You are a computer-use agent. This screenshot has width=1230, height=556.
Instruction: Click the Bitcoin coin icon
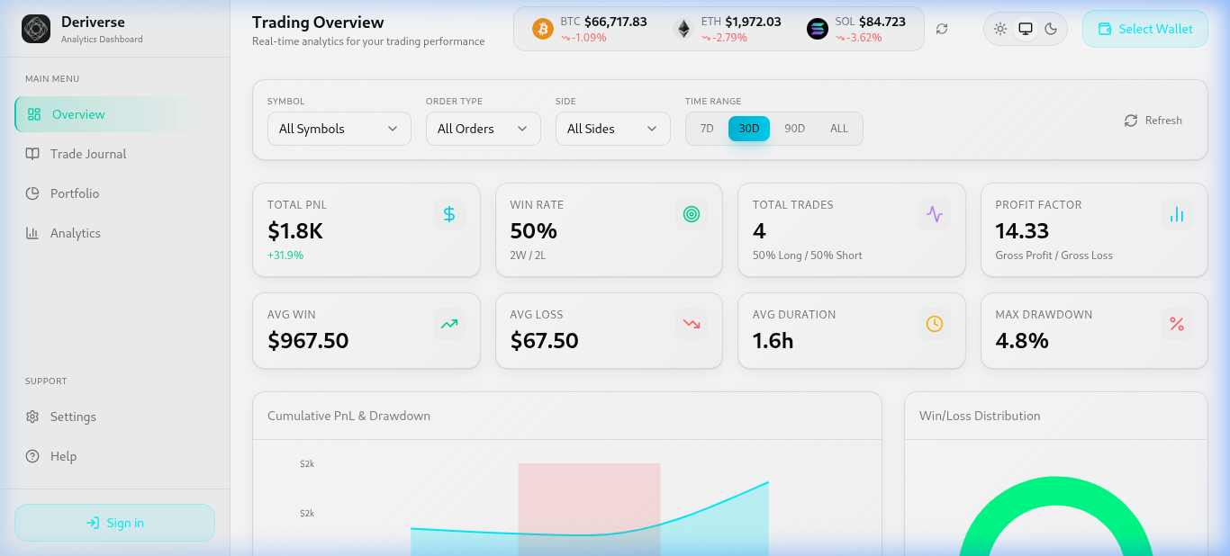point(543,29)
